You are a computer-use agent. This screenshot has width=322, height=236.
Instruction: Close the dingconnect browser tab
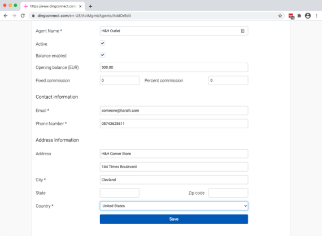click(x=80, y=6)
